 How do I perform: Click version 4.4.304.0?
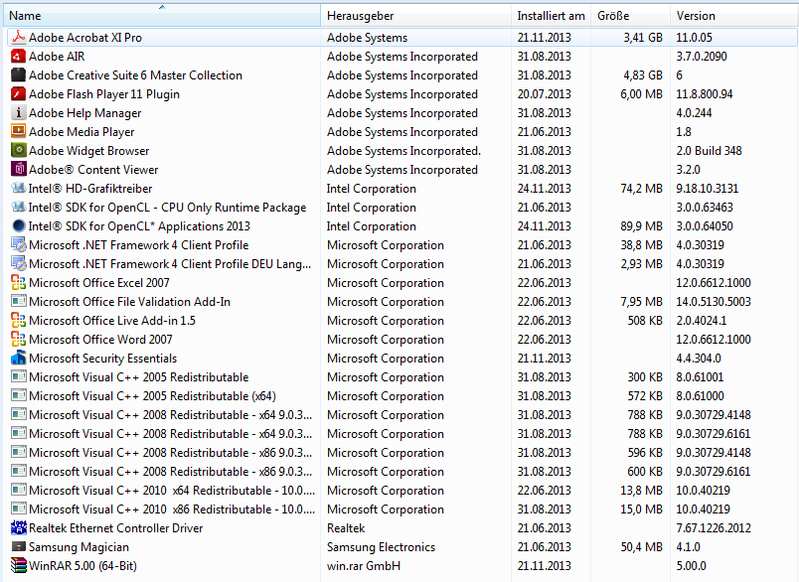point(699,358)
